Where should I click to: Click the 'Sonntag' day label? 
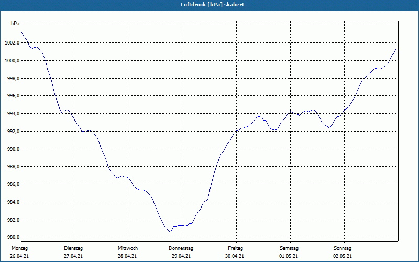point(343,248)
